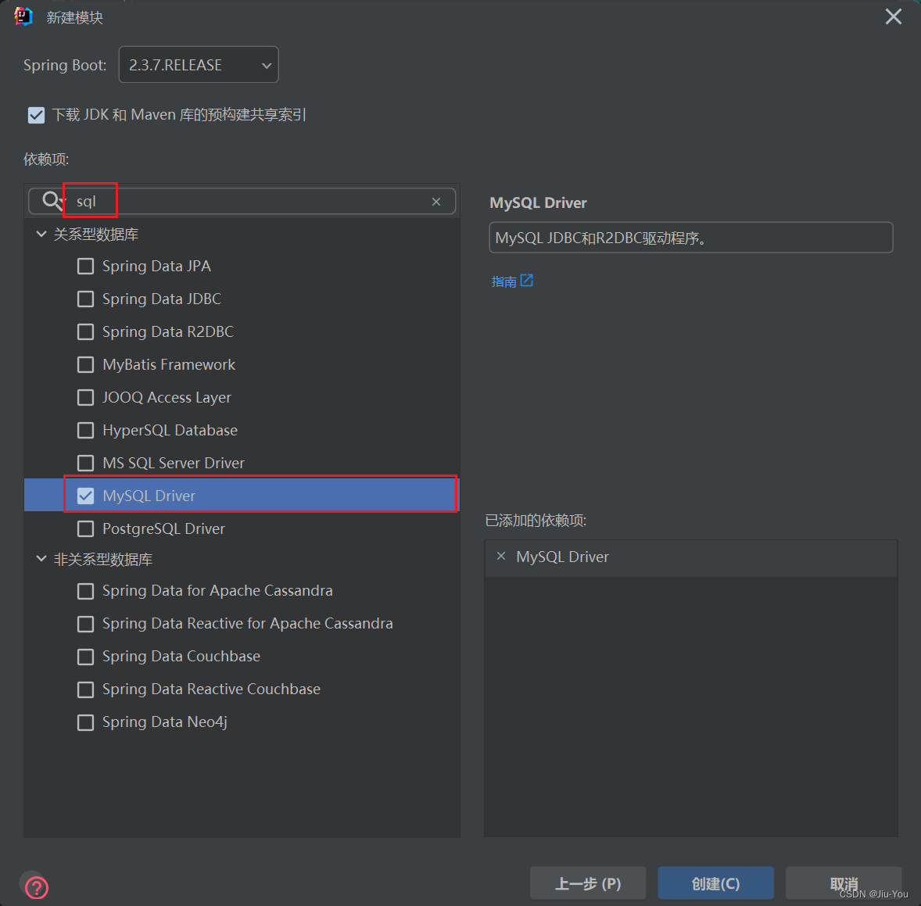Enable MyBatis Framework dependency
This screenshot has height=906, width=921.
tap(86, 364)
